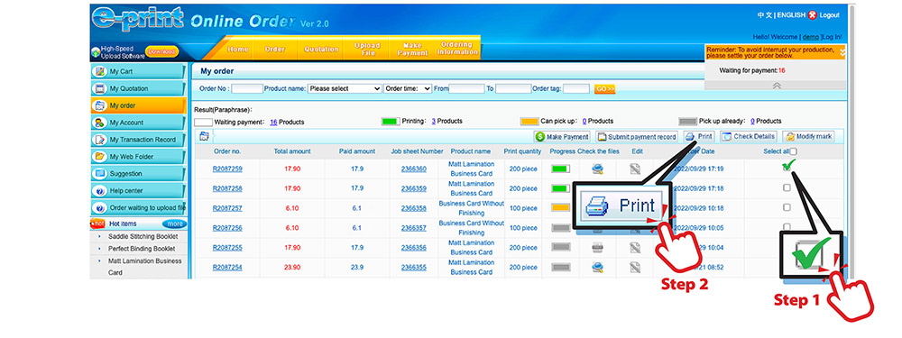Click the red Logout icon
The height and width of the screenshot is (338, 902).
coord(813,15)
